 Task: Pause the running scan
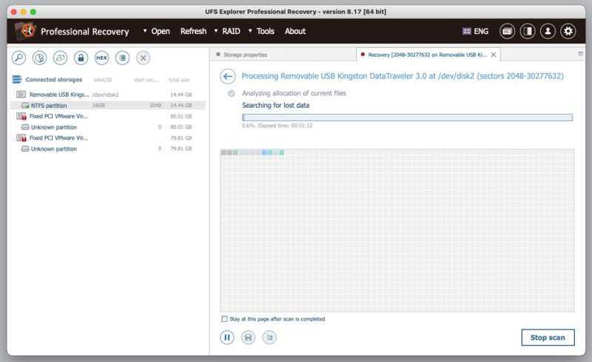click(x=227, y=338)
